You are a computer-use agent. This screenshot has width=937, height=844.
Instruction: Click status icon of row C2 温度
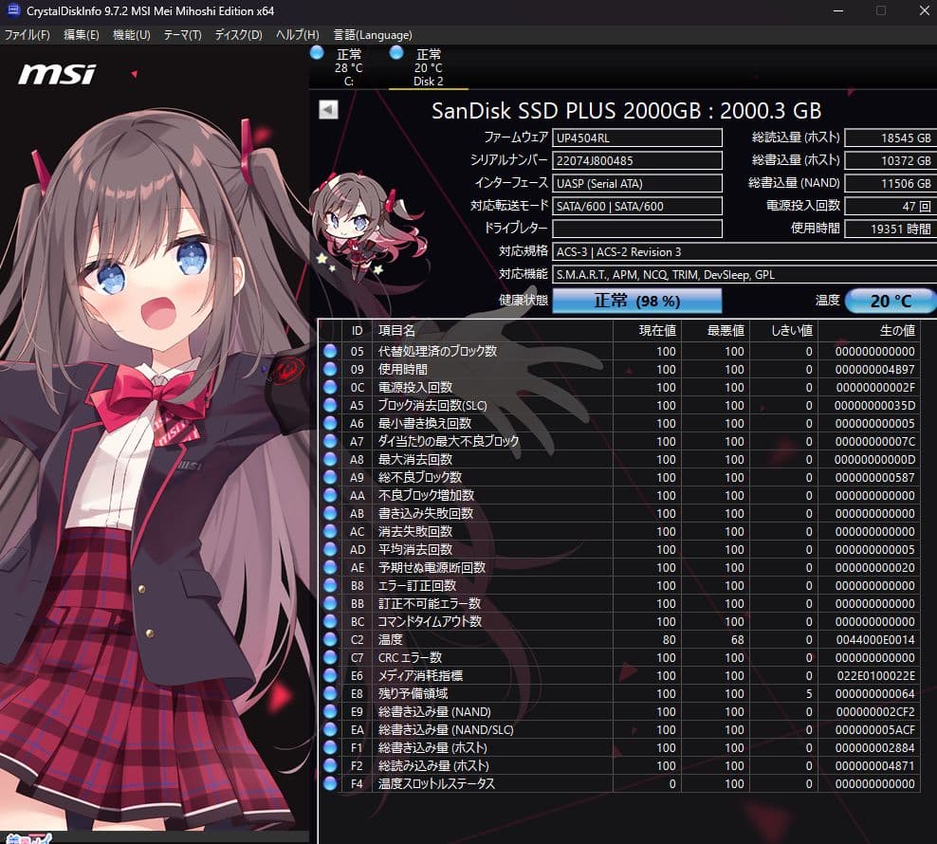point(330,639)
